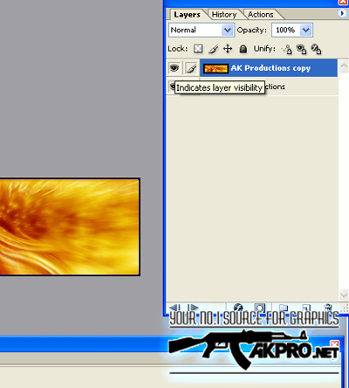Toggle lock position move icon

click(x=228, y=49)
